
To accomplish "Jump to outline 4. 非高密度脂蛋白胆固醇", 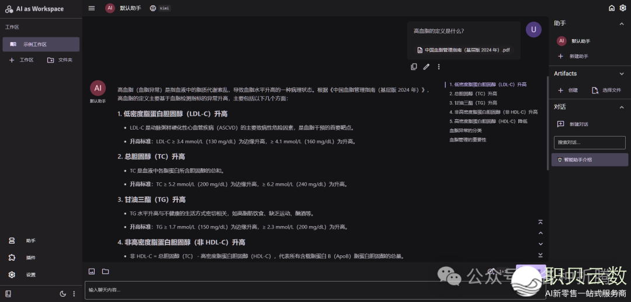I will (493, 112).
